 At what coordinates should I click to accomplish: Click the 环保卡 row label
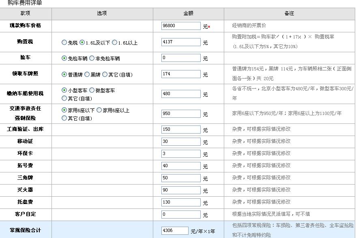tap(25, 153)
